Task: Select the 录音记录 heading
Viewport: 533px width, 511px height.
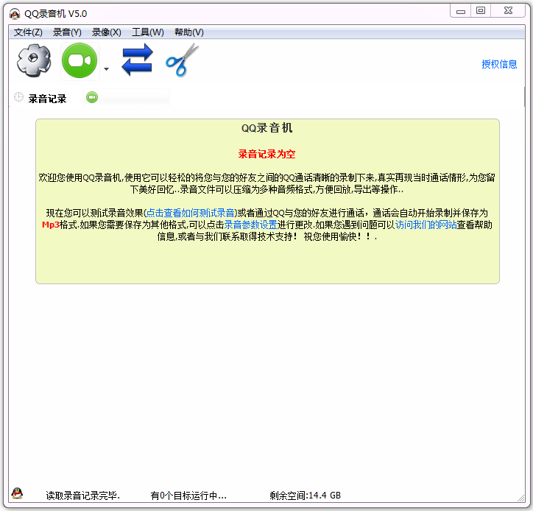Action: (47, 99)
